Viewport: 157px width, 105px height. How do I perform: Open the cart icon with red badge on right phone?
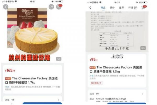[x=144, y=7]
